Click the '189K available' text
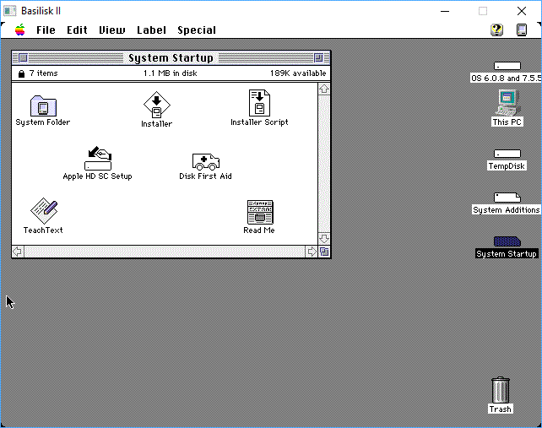Screen dimensions: 542x428 [298, 73]
